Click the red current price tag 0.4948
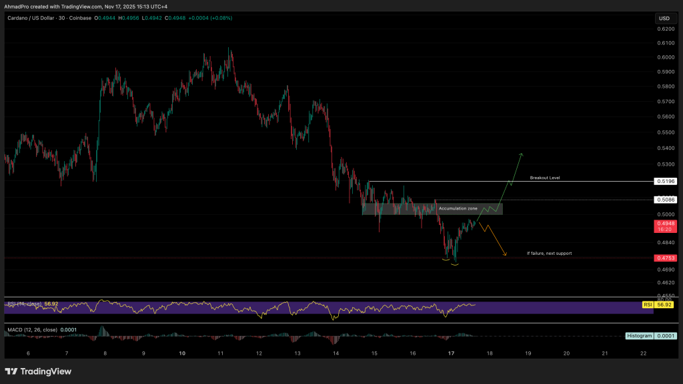This screenshot has height=384, width=683. click(664, 224)
